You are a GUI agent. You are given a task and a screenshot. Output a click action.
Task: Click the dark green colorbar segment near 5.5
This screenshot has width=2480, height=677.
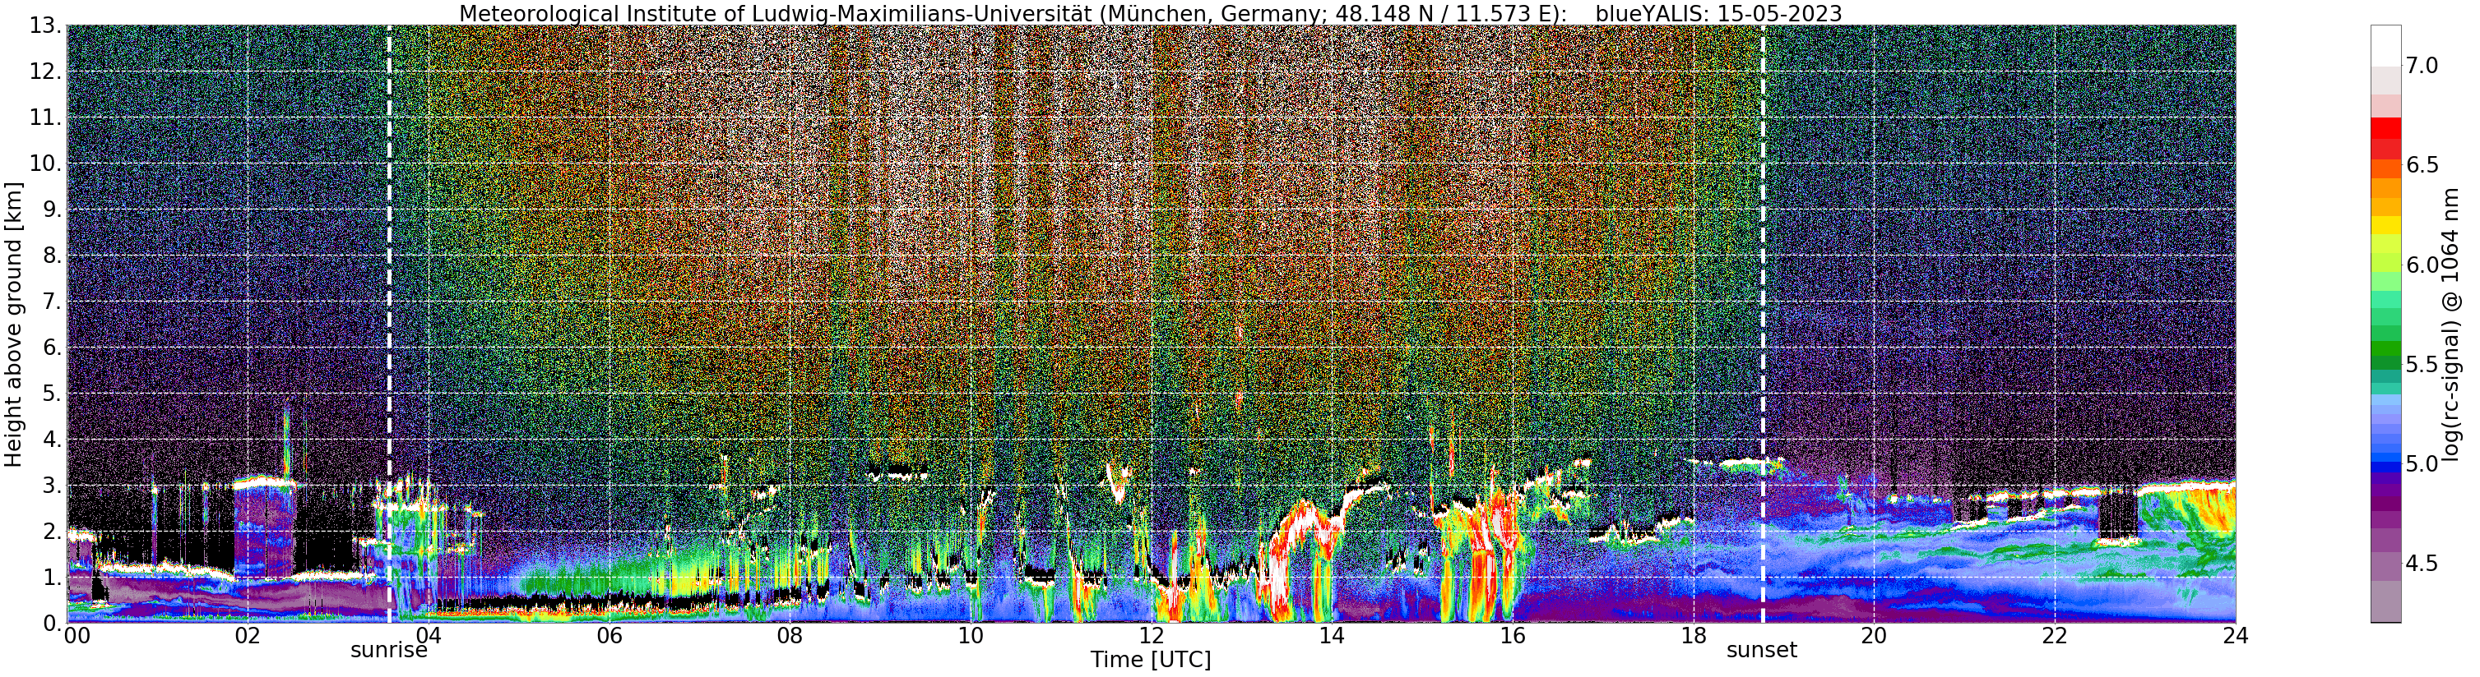pyautogui.click(x=2385, y=363)
